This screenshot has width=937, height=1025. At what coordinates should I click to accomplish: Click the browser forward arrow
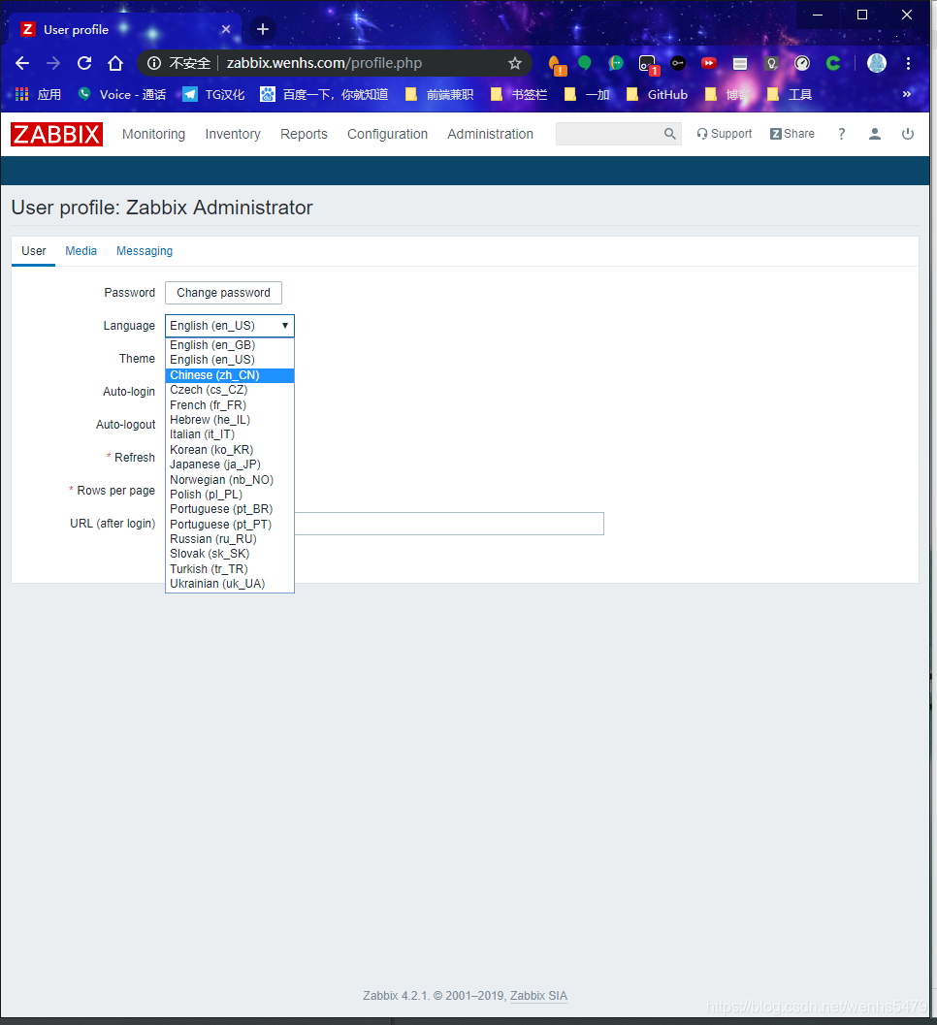53,63
